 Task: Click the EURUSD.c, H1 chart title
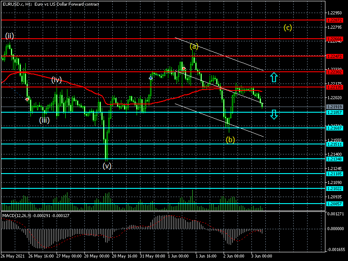click(x=50, y=4)
